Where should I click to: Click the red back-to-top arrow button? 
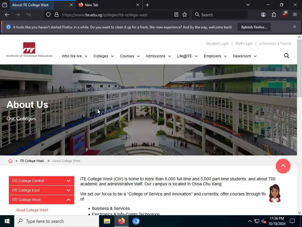[283, 166]
